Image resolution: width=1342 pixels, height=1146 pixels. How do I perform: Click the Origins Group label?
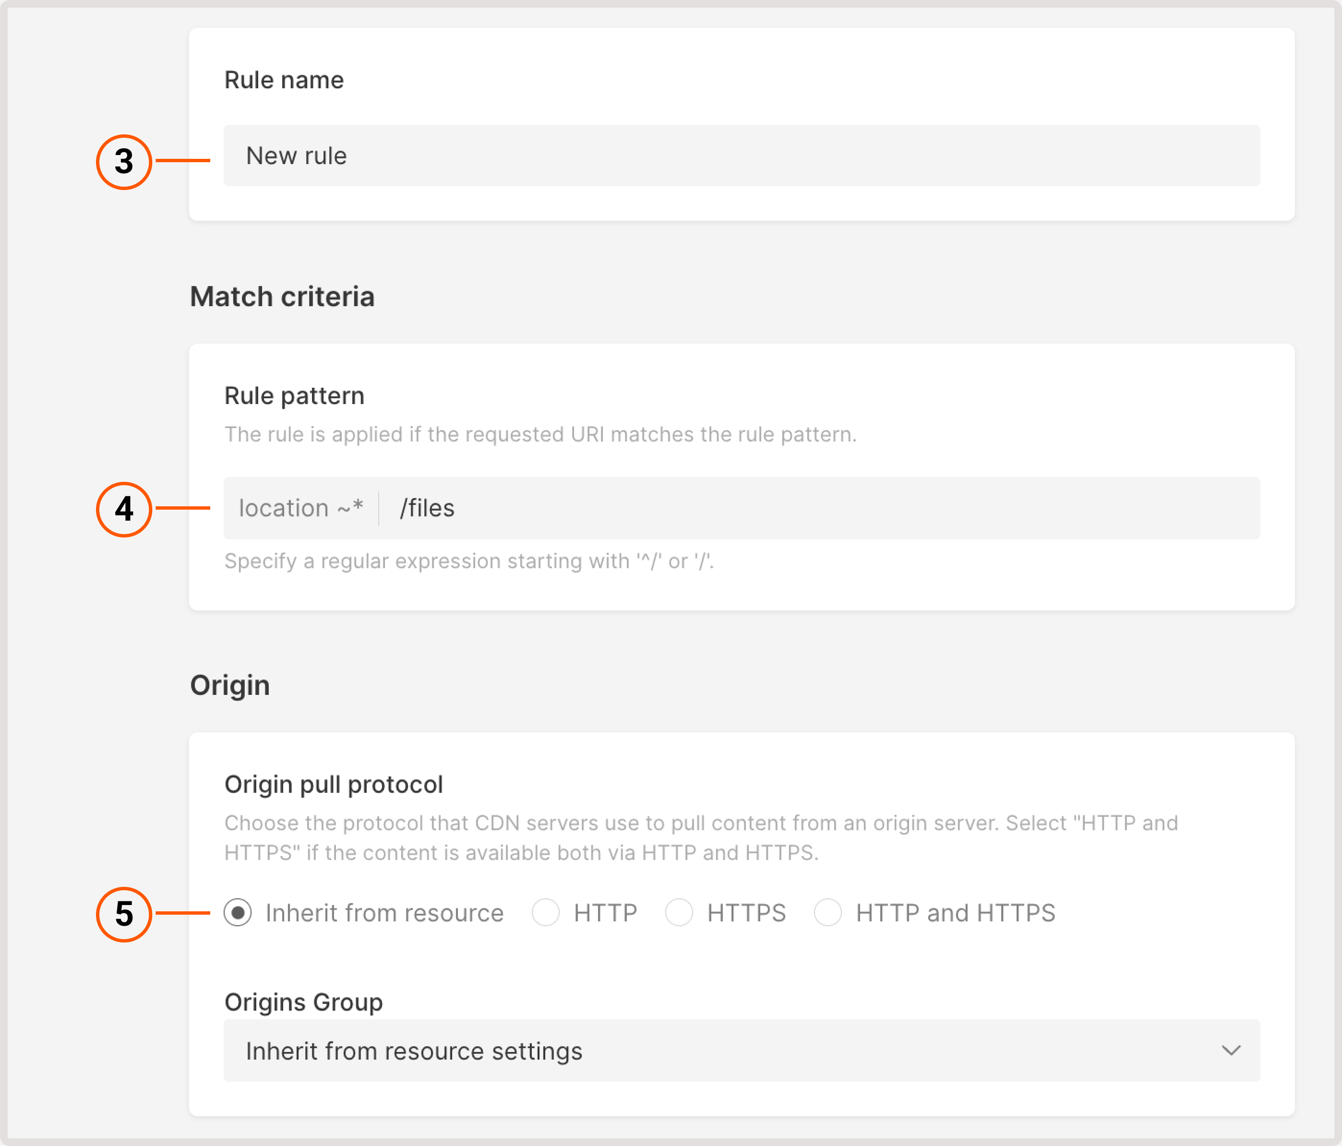click(303, 1002)
